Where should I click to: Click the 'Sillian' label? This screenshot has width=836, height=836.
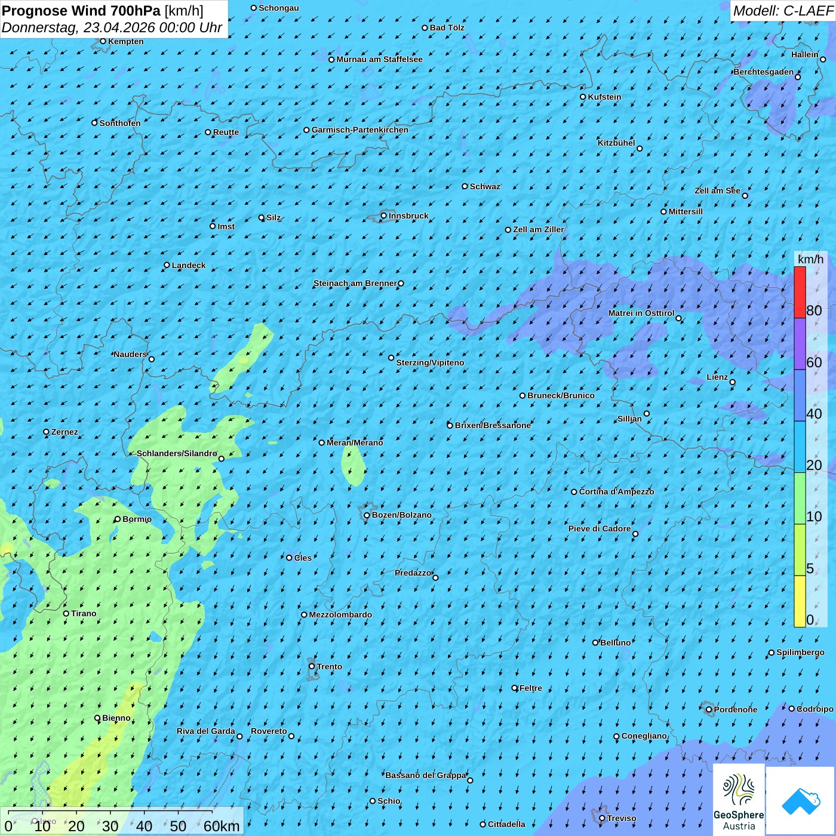click(x=629, y=419)
